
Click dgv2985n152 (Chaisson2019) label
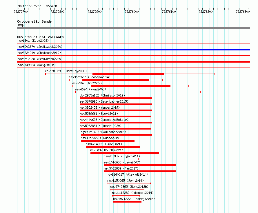[x=102, y=95]
